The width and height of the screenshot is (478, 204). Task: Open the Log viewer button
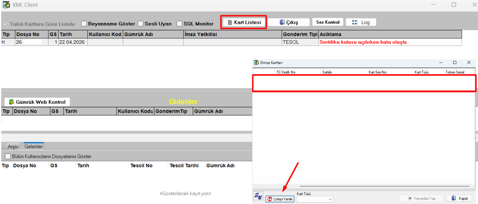pos(361,22)
